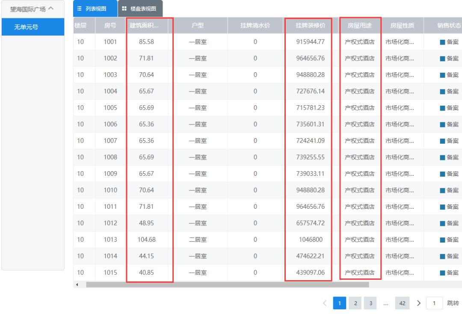Screen dimensions: 462x314
Task: Click the 房屋性质 column header
Action: click(x=402, y=25)
